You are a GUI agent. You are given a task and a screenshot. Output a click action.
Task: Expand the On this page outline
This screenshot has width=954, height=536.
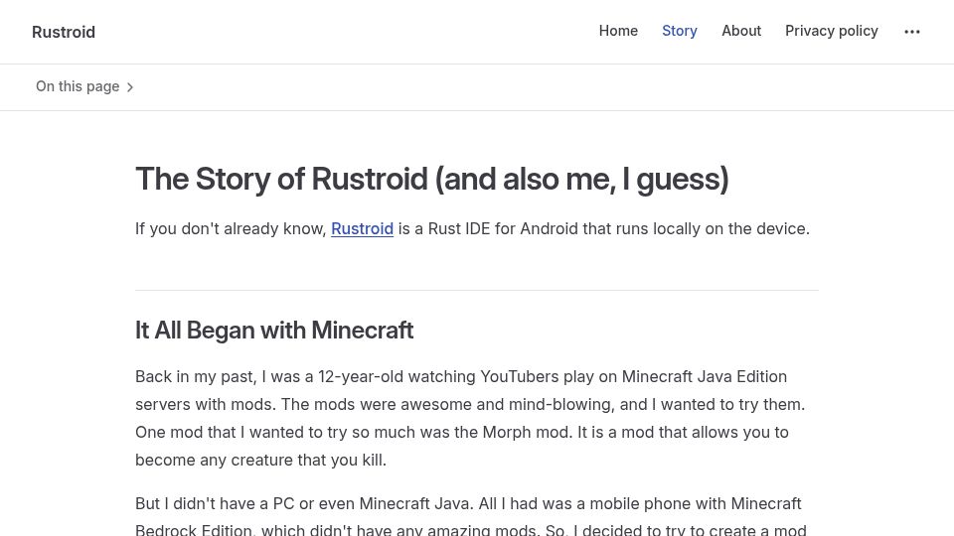tap(83, 87)
